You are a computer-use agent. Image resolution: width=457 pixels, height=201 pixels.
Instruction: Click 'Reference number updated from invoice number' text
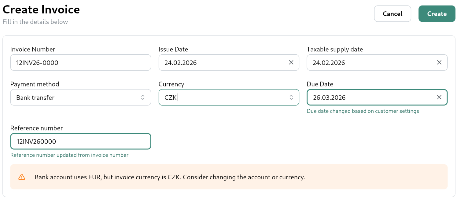coord(69,155)
